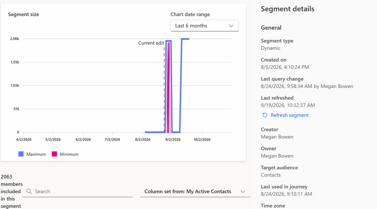Click the magnifier search icon
Viewport: 377px width, 209px height.
[x=29, y=191]
